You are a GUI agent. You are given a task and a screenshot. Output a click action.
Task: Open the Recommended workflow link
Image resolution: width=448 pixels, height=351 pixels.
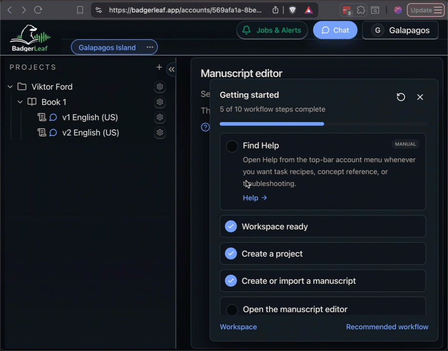click(x=387, y=327)
